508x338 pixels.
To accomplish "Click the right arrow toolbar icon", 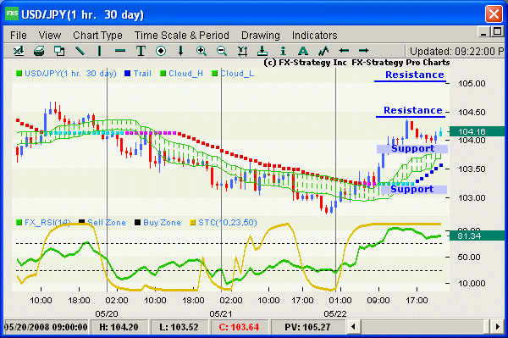I will pos(363,51).
